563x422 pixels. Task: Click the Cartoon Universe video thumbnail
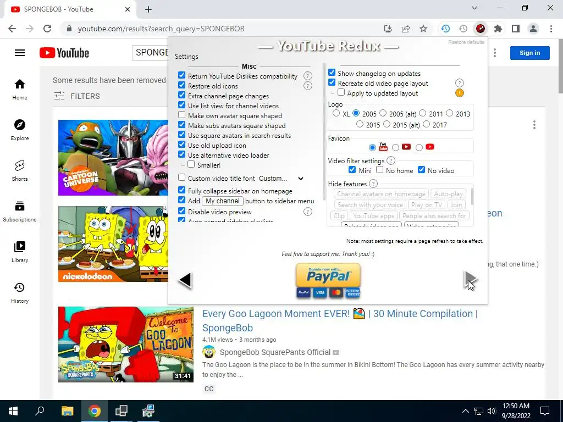(113, 158)
